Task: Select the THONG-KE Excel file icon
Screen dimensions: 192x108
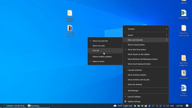Action: pos(184,14)
